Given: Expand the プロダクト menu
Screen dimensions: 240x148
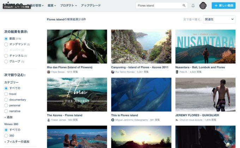Looking at the screenshot, I should pos(68,6).
